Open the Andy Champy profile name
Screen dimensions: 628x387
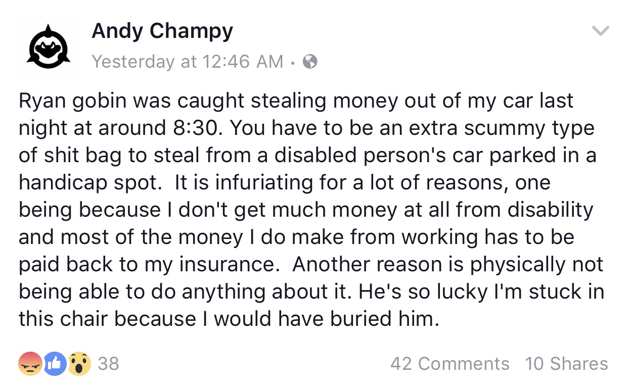point(162,31)
